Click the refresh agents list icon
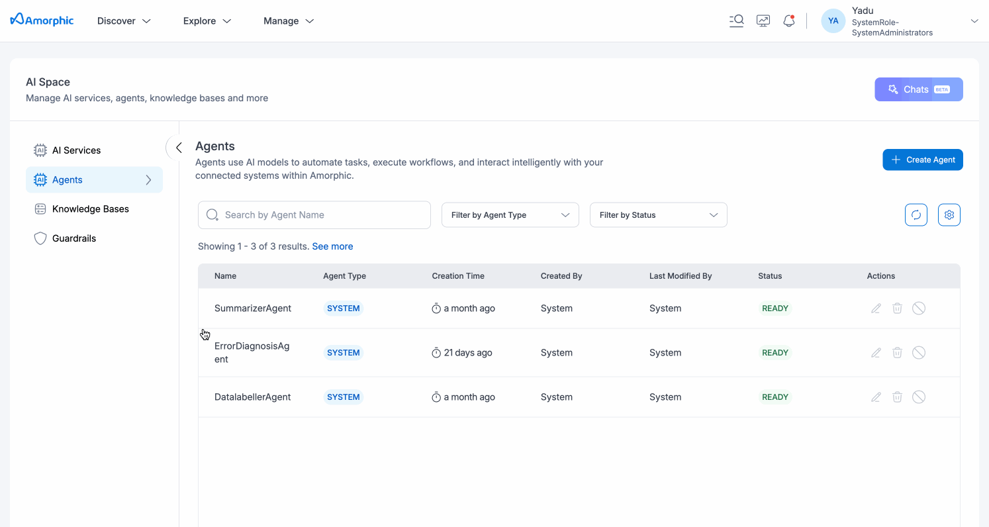989x527 pixels. 916,215
